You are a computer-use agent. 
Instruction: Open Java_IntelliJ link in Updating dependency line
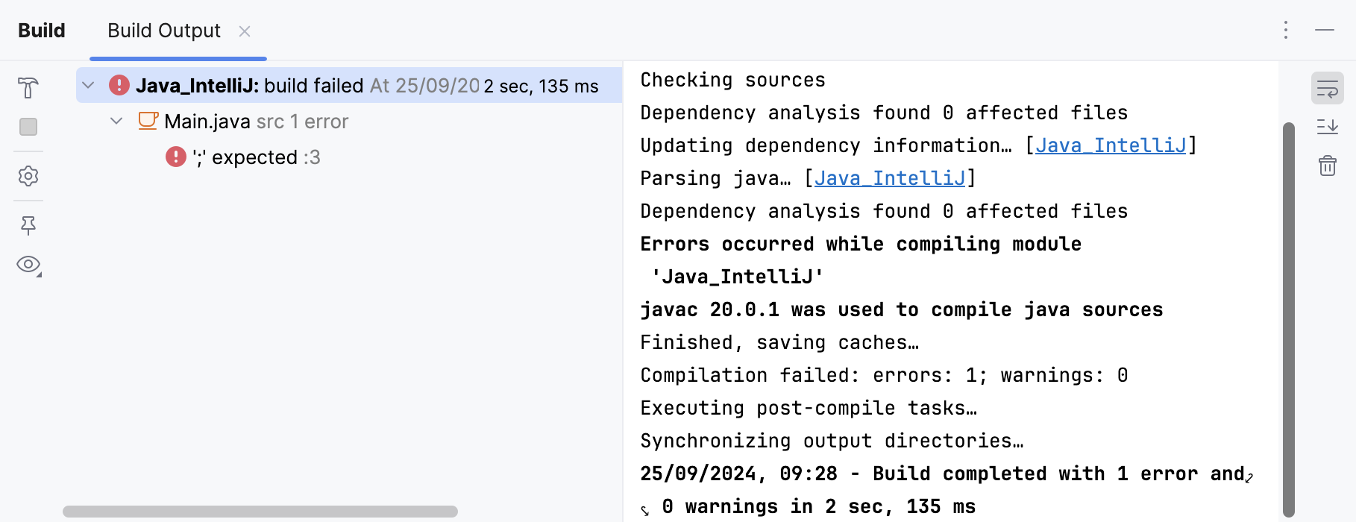[x=1110, y=145]
